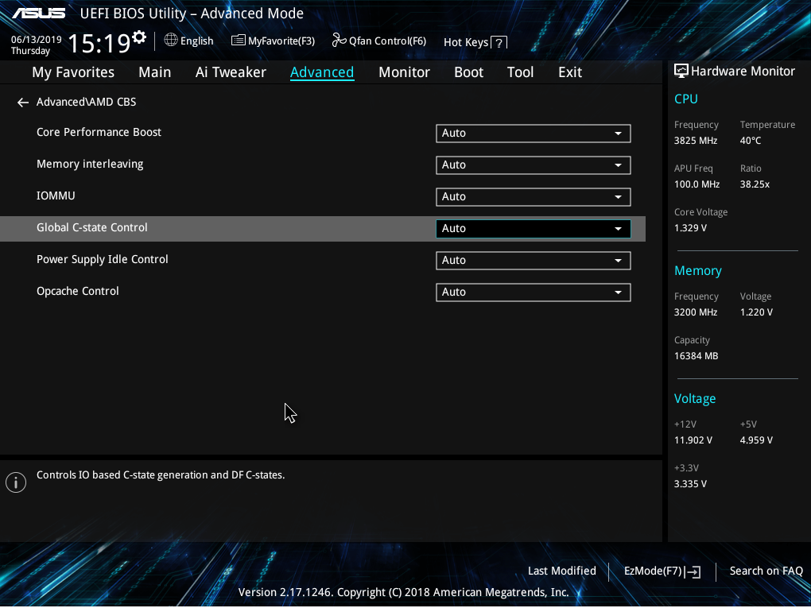Click the Hot Keys label
The image size is (811, 608).
[465, 42]
